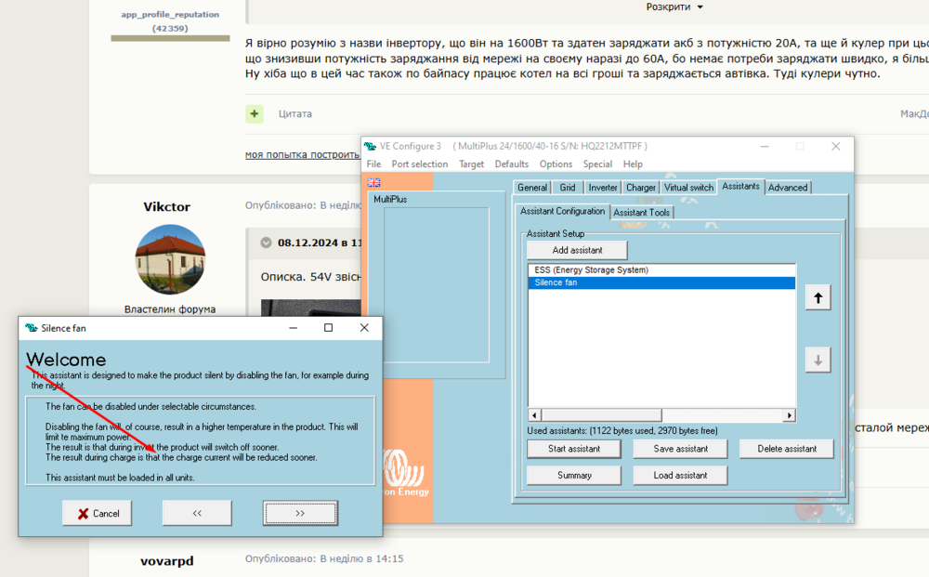The height and width of the screenshot is (577, 929).
Task: Click the left arrow of the assistant list scrollbar
Action: pos(534,415)
